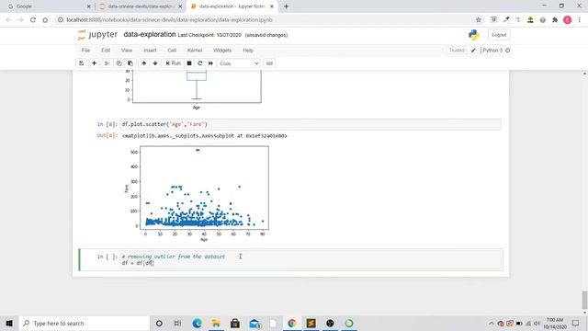Image resolution: width=588 pixels, height=331 pixels.
Task: Open the Insert menu
Action: [150, 51]
